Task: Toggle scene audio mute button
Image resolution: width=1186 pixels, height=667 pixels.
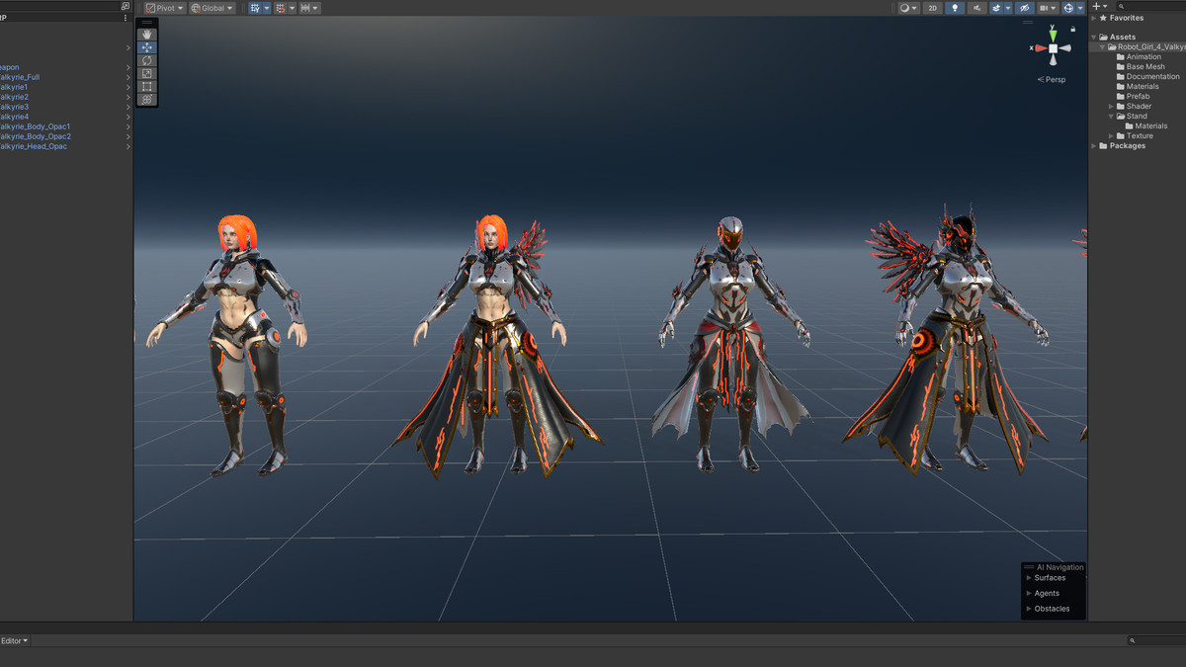Action: (977, 8)
